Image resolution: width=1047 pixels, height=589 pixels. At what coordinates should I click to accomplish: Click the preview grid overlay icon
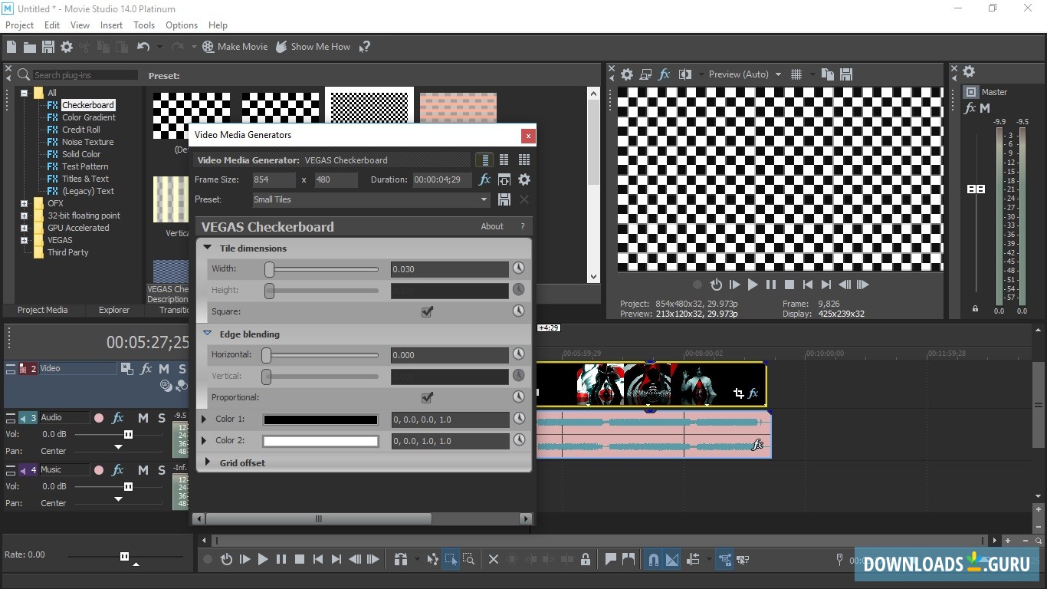(x=796, y=74)
